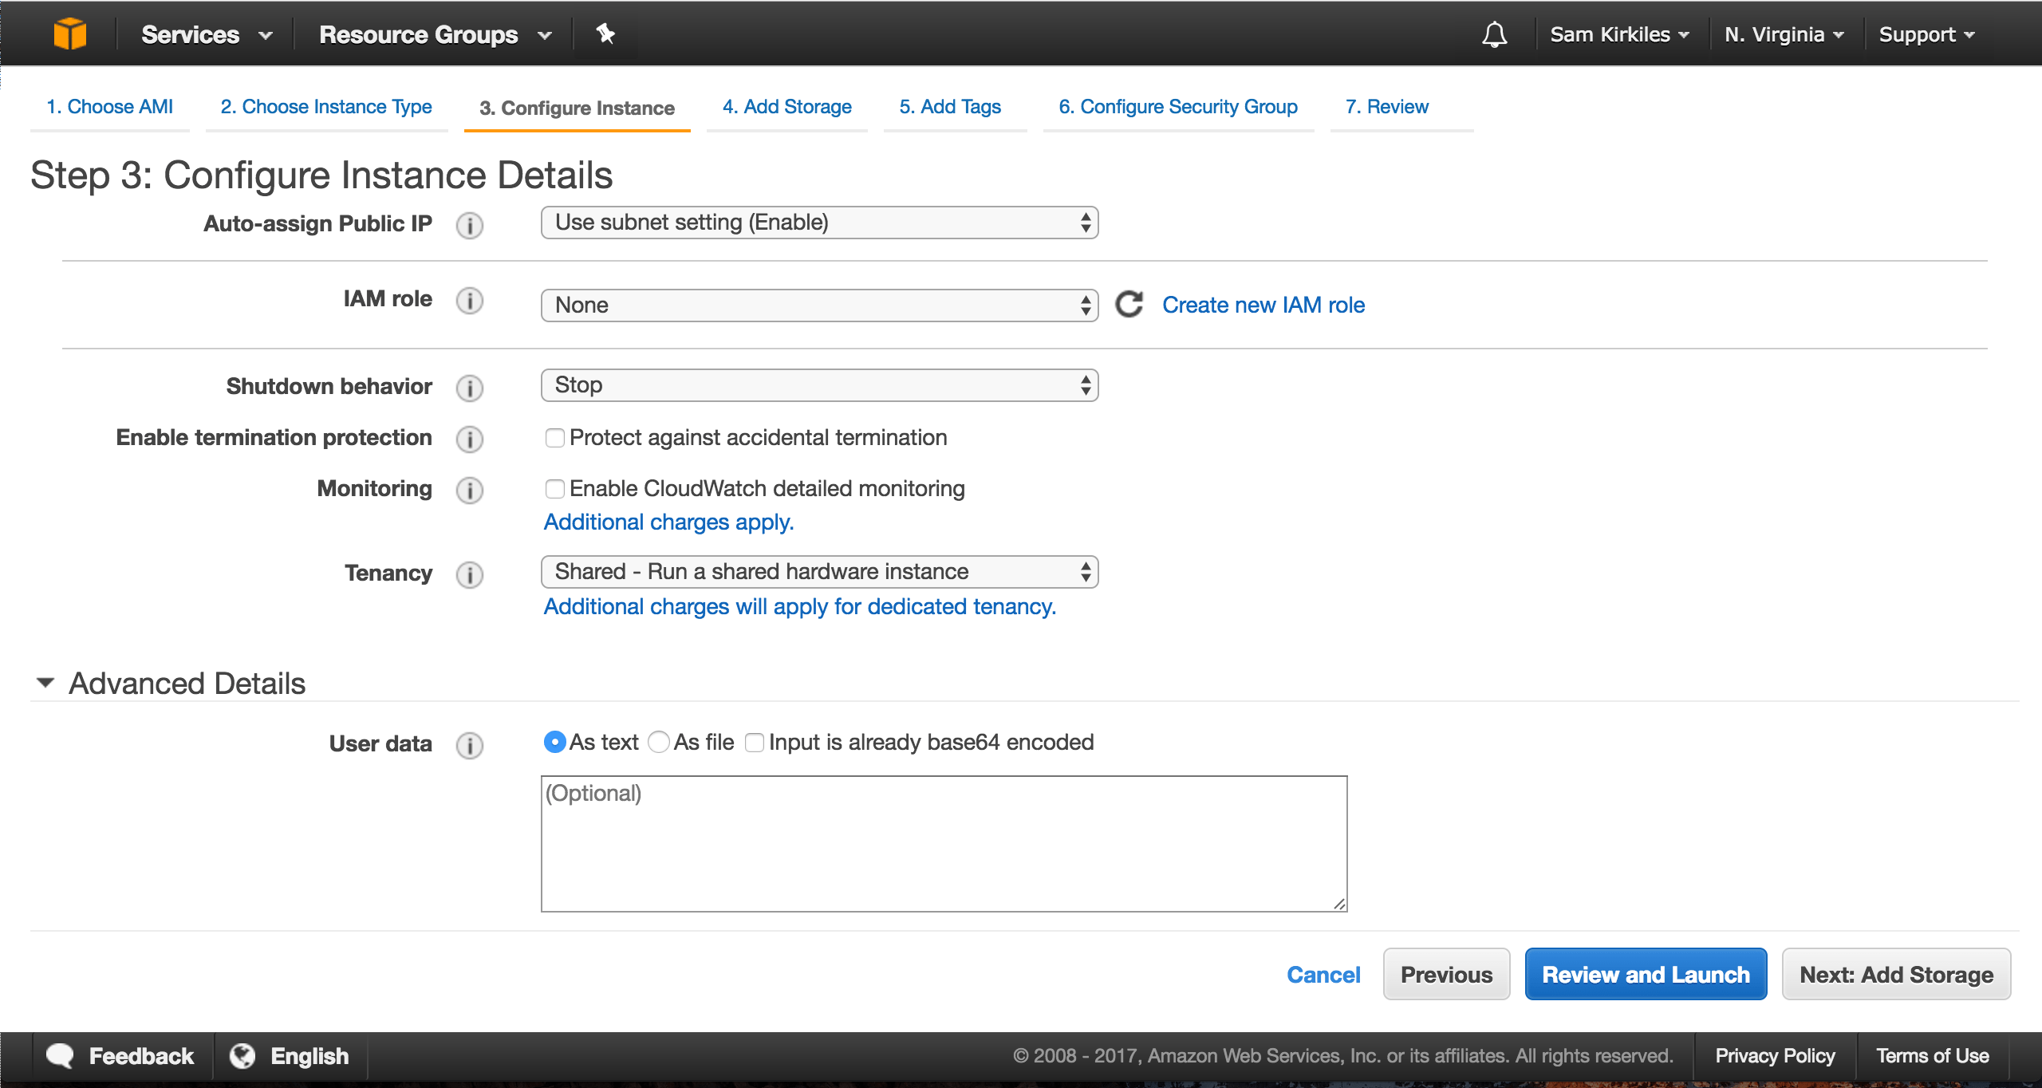Click info icon next to Tenancy
Screen dimensions: 2042x1088
(470, 574)
